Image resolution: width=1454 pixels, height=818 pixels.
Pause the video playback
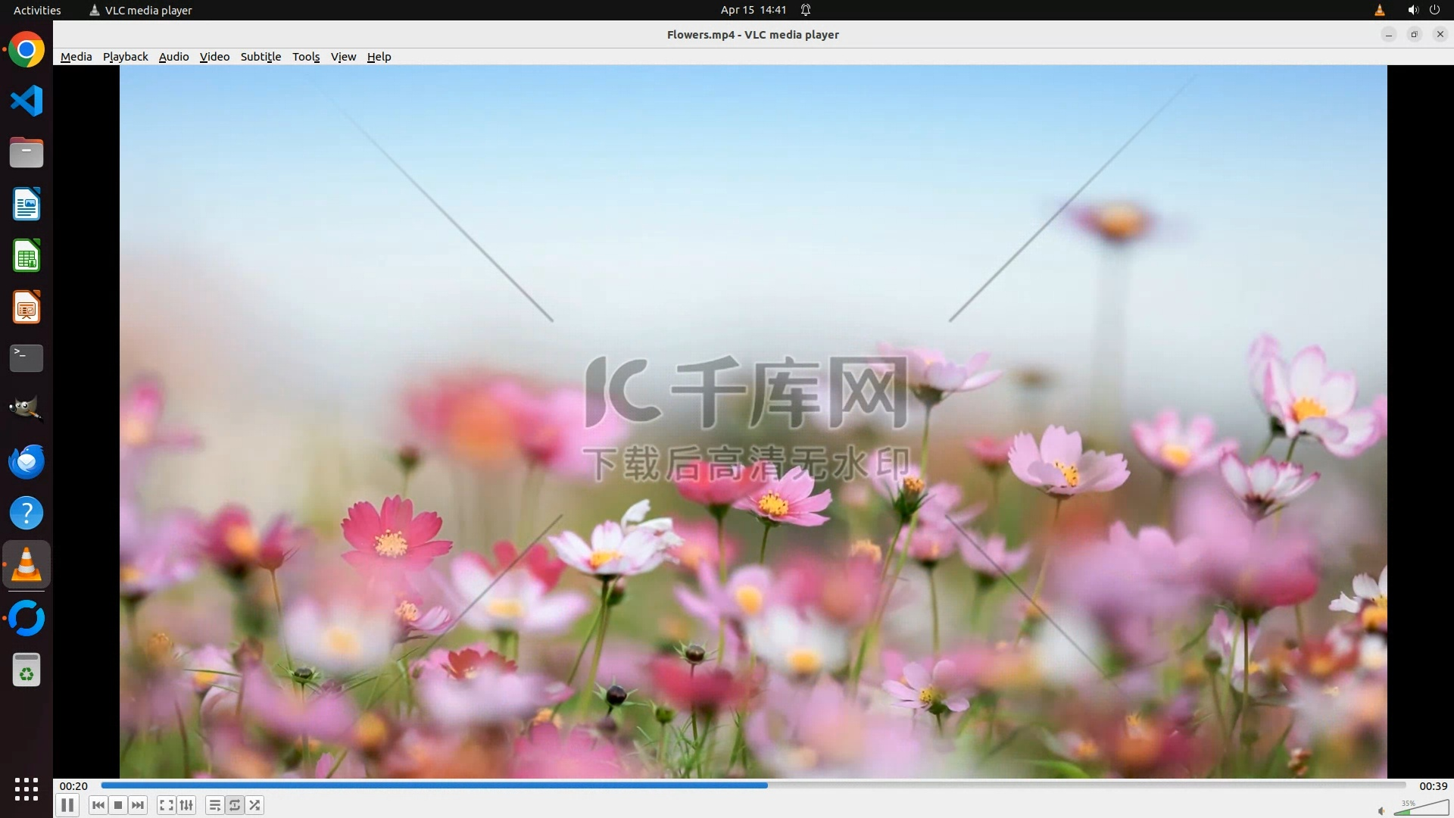pos(67,805)
